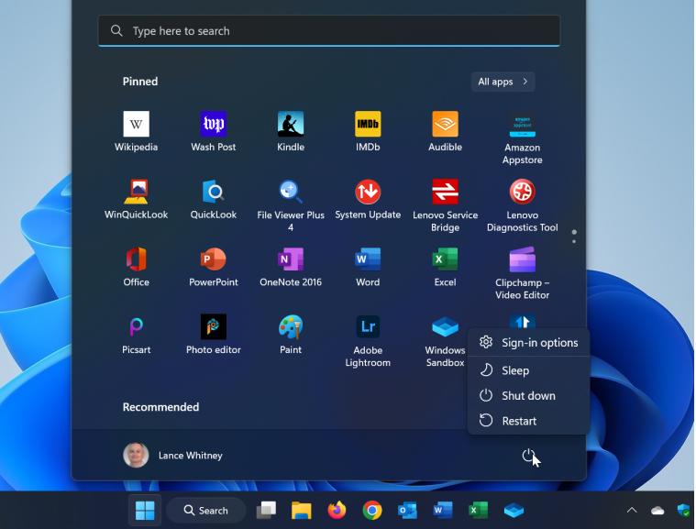Viewport: 696px width, 529px height.
Task: Open the Audible app
Action: 445,131
